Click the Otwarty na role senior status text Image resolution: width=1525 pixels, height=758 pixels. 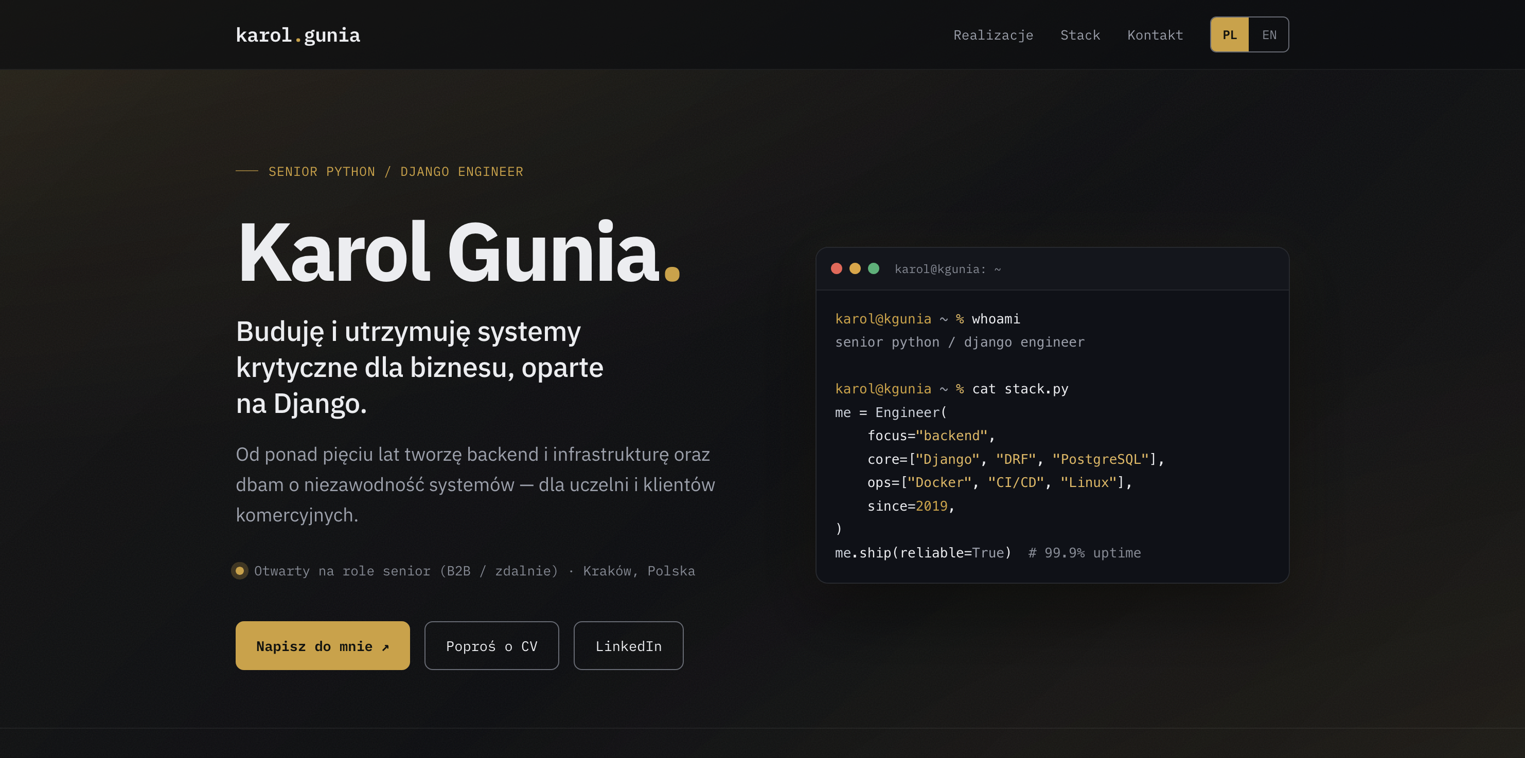pyautogui.click(x=474, y=571)
